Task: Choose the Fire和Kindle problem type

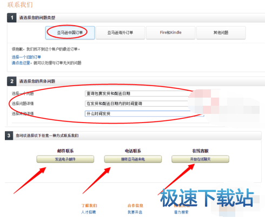Action: (170, 33)
